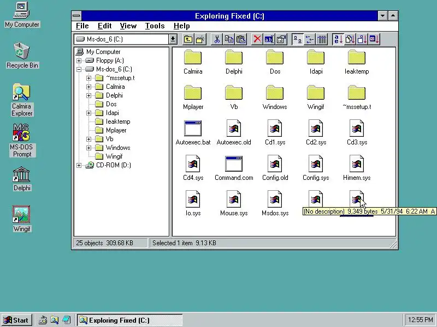The height and width of the screenshot is (327, 437).
Task: Collapse the Ms-dos_6 (C:) tree node
Action: tap(79, 69)
